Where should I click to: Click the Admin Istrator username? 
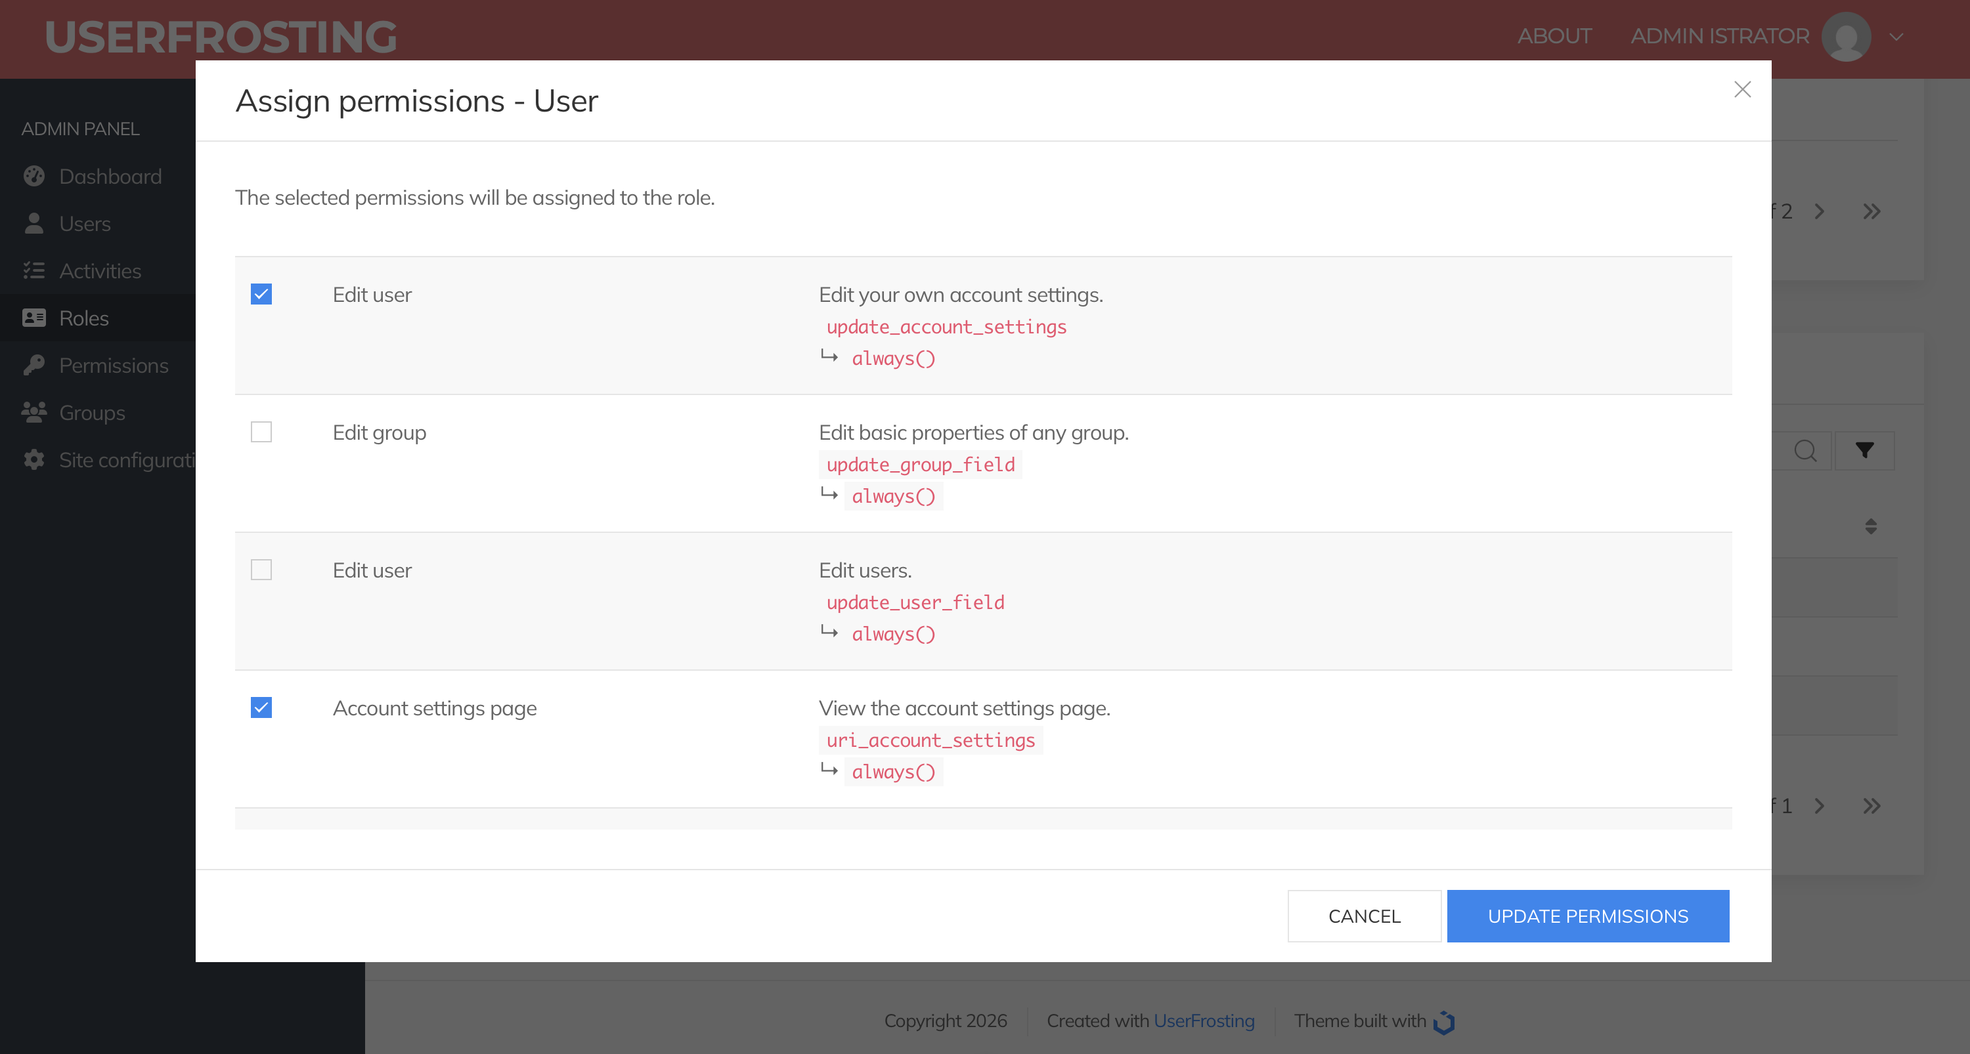[x=1719, y=36]
